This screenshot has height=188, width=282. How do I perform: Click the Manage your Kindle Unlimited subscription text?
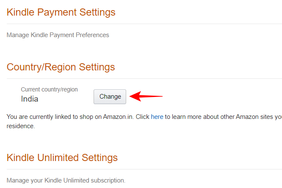coord(66,180)
